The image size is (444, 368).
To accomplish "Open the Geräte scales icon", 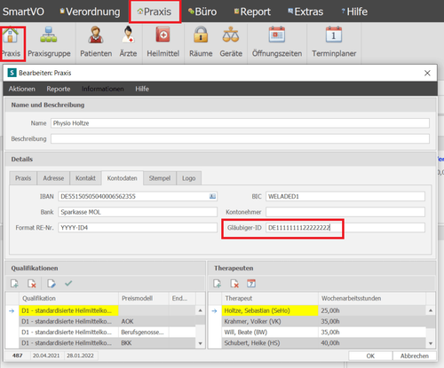I will point(231,35).
